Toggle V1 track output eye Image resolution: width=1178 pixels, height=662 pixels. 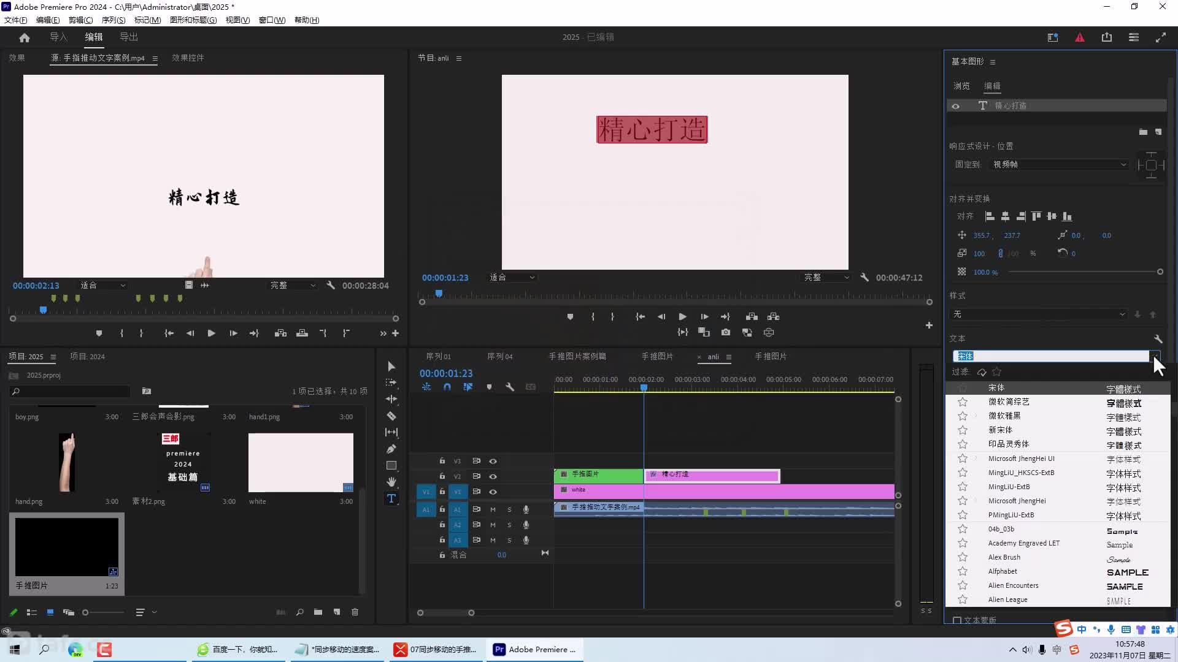[x=493, y=492]
